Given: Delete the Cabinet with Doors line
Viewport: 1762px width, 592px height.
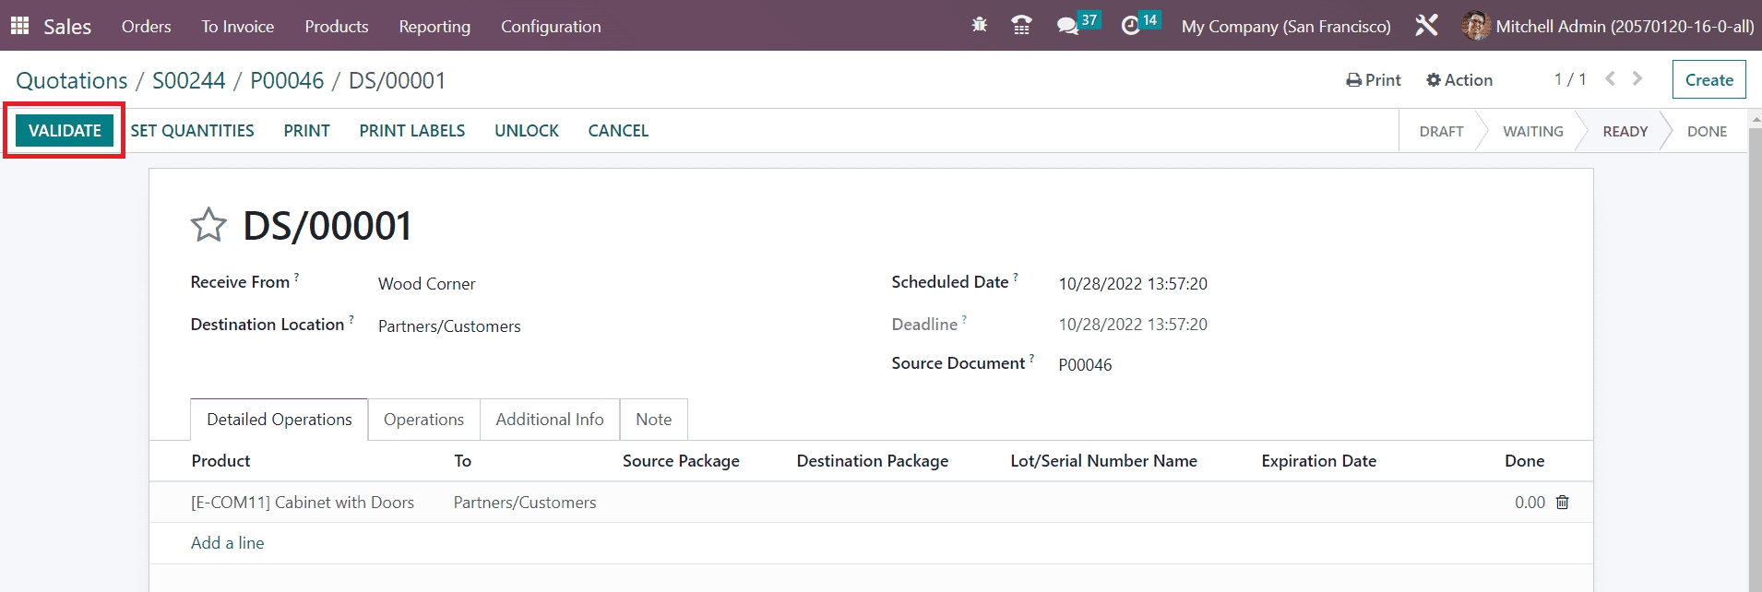Looking at the screenshot, I should pos(1563,503).
